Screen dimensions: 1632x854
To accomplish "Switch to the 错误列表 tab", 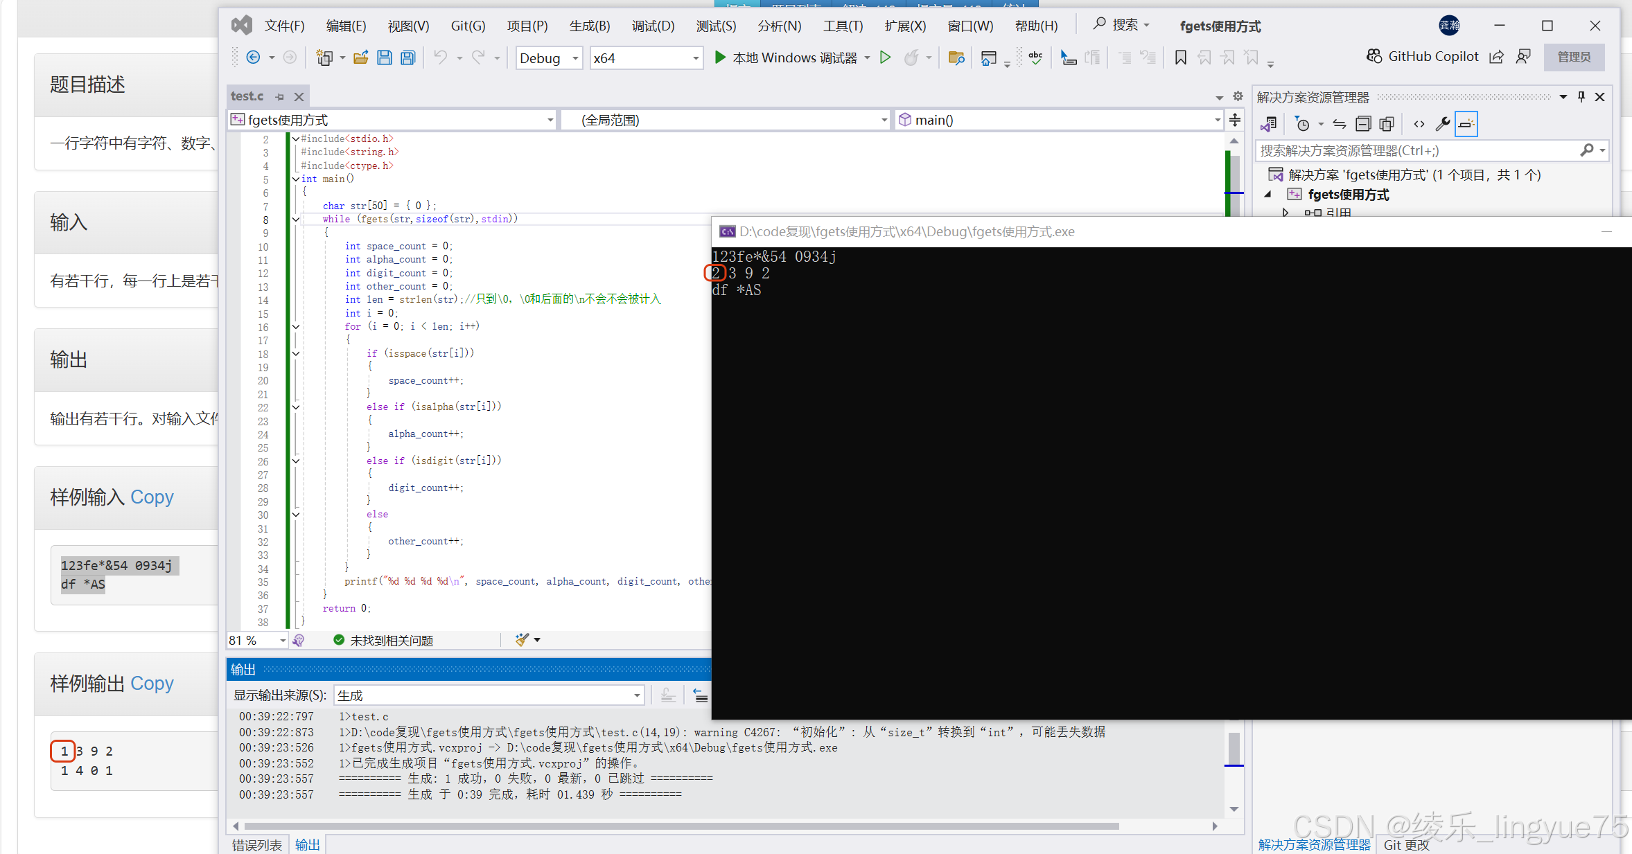I will coord(256,845).
